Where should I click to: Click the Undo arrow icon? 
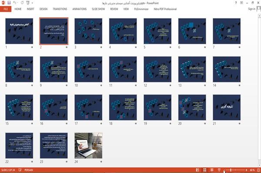click(15, 3)
